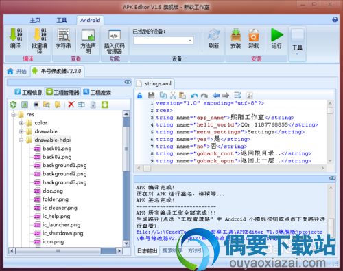Switch to the 工具 ribbon tab
Image resolution: width=343 pixels, height=271 pixels.
62,20
